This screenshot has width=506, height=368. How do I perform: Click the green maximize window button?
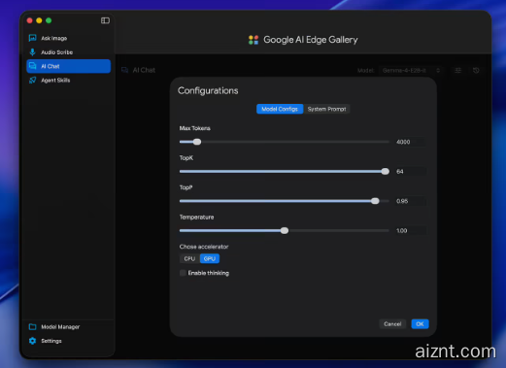[49, 20]
